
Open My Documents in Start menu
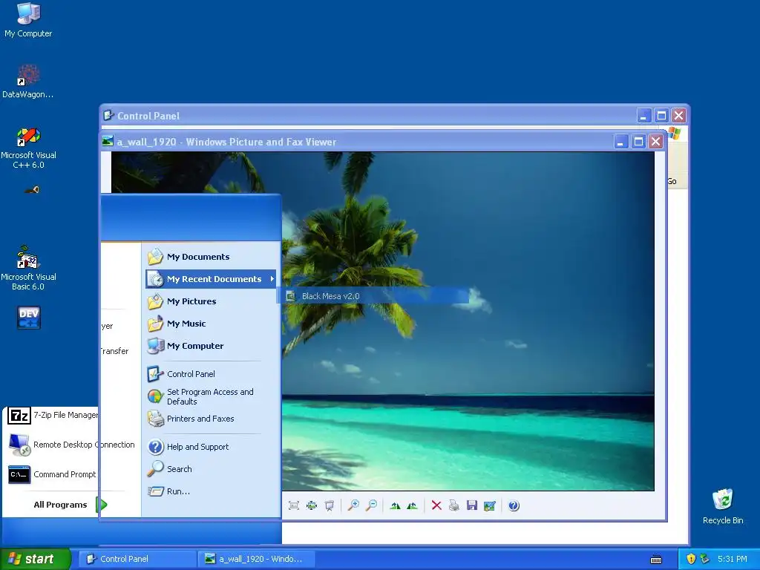click(211, 257)
